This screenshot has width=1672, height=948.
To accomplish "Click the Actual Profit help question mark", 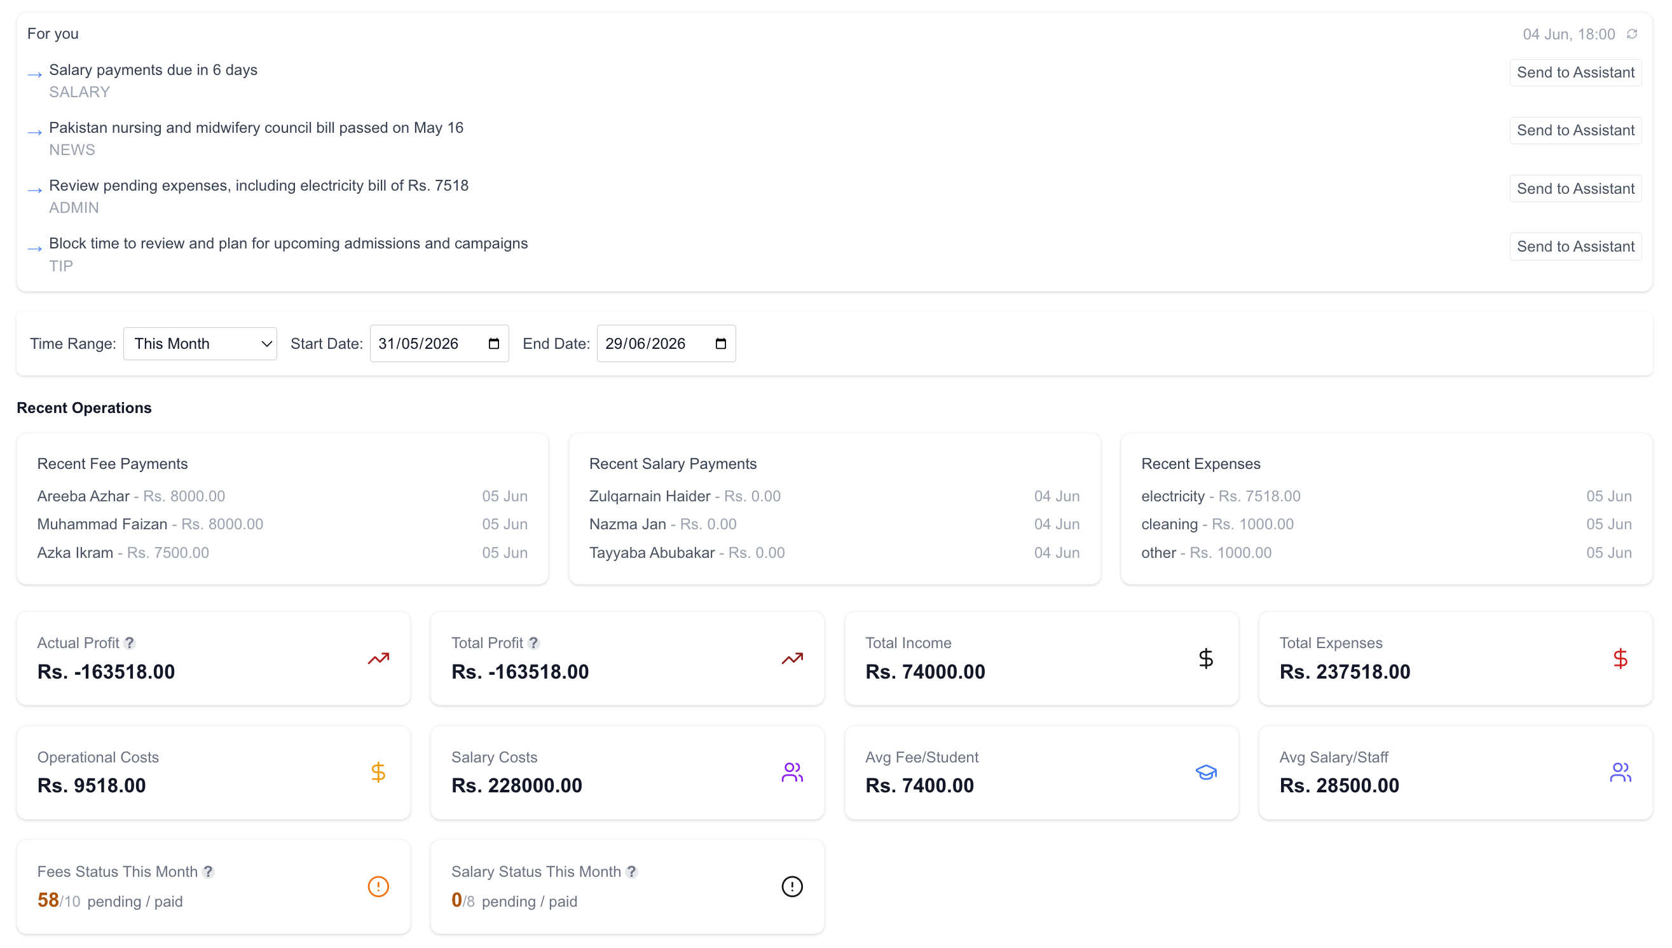I will 130,642.
